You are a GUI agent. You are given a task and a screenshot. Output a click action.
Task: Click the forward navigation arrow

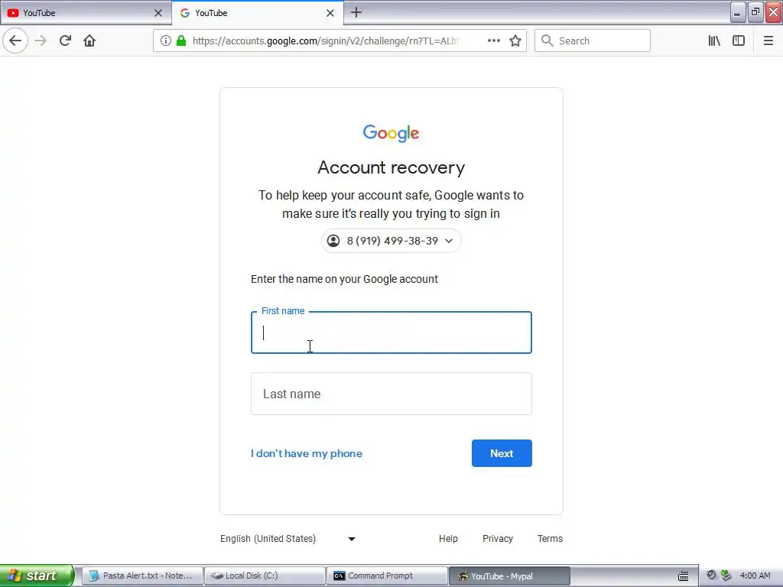coord(41,41)
